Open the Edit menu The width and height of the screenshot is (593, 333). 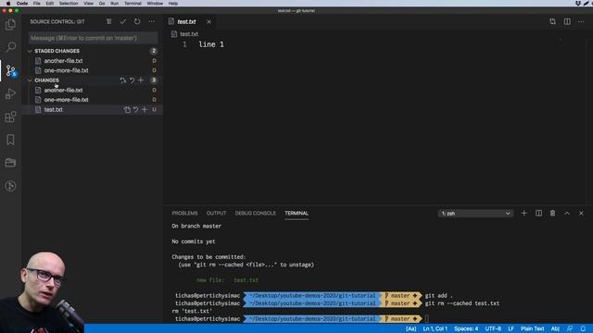coord(49,4)
